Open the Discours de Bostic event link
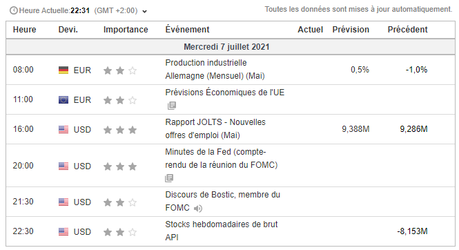The width and height of the screenshot is (459, 250). coord(222,201)
